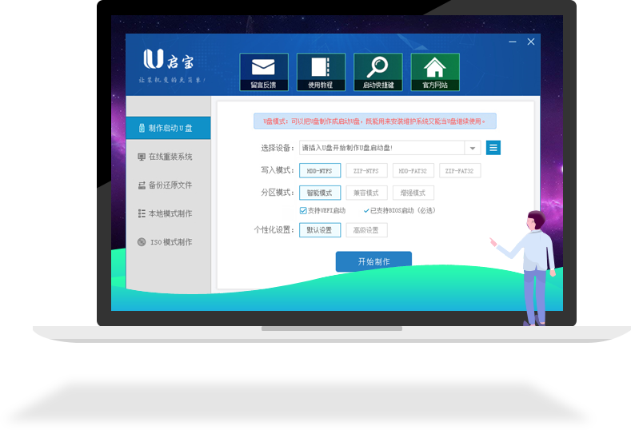Viewport: 631px width, 430px height.
Task: Open 留言反馈 feedback envelope icon
Action: 263,67
